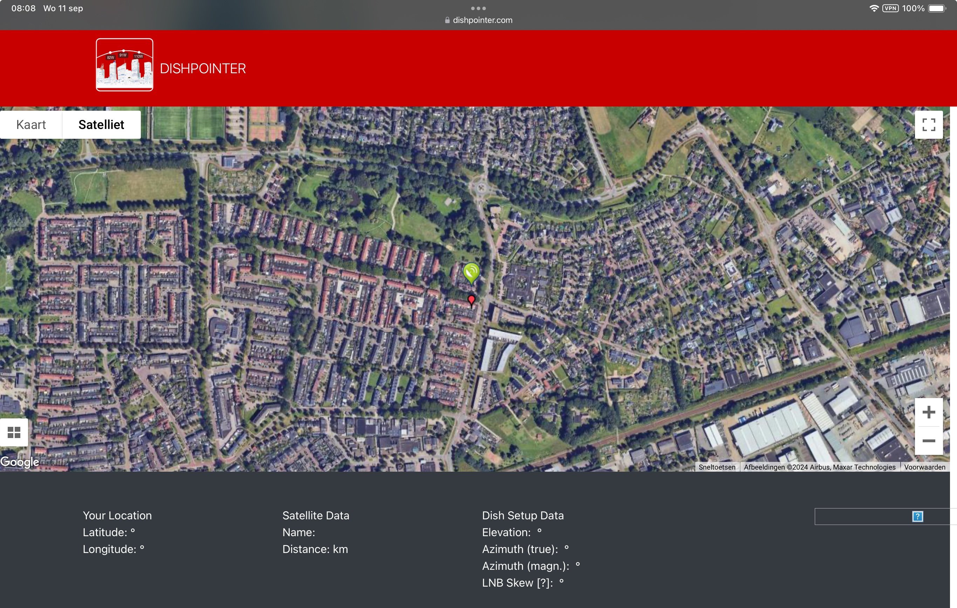Click the Google logo on map
Viewport: 957px width, 608px height.
click(20, 462)
